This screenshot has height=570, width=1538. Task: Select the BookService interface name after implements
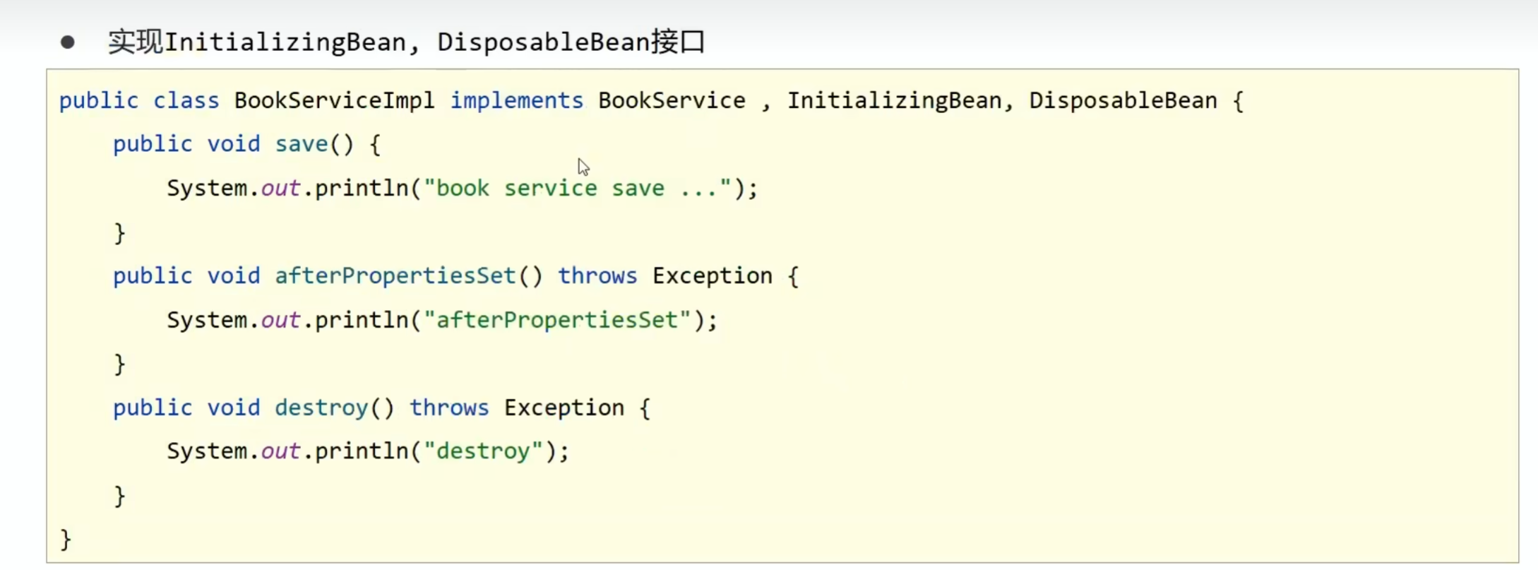coord(671,101)
